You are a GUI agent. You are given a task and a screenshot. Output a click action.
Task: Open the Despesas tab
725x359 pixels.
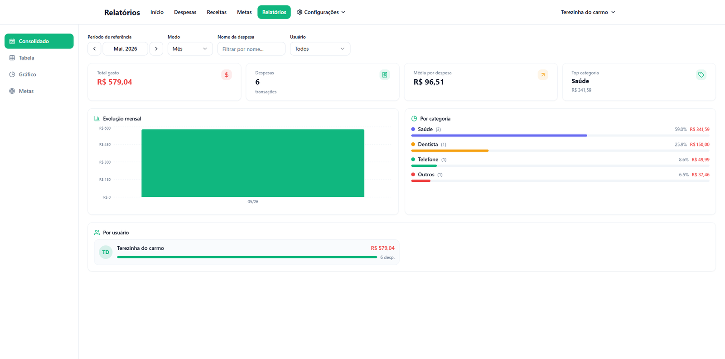pyautogui.click(x=185, y=12)
